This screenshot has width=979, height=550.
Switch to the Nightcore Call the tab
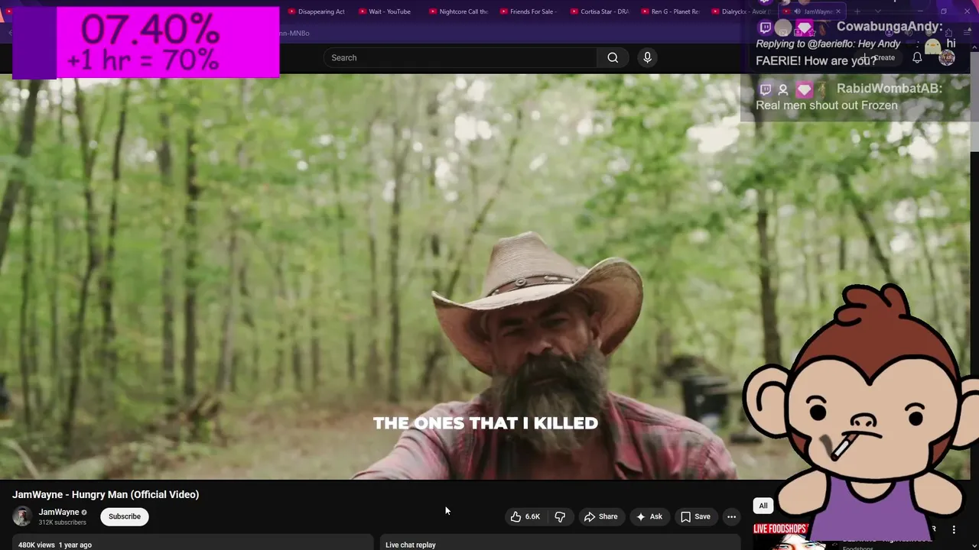click(x=458, y=11)
